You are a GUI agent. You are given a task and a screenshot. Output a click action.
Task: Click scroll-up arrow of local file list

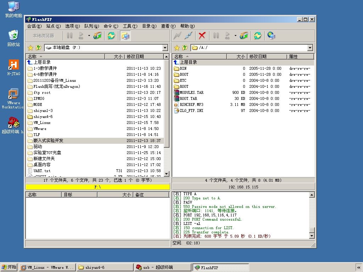click(x=167, y=56)
